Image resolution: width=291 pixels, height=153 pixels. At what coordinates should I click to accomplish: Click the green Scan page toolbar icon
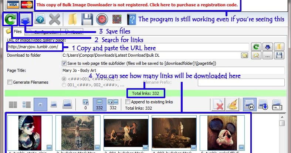click(x=10, y=19)
